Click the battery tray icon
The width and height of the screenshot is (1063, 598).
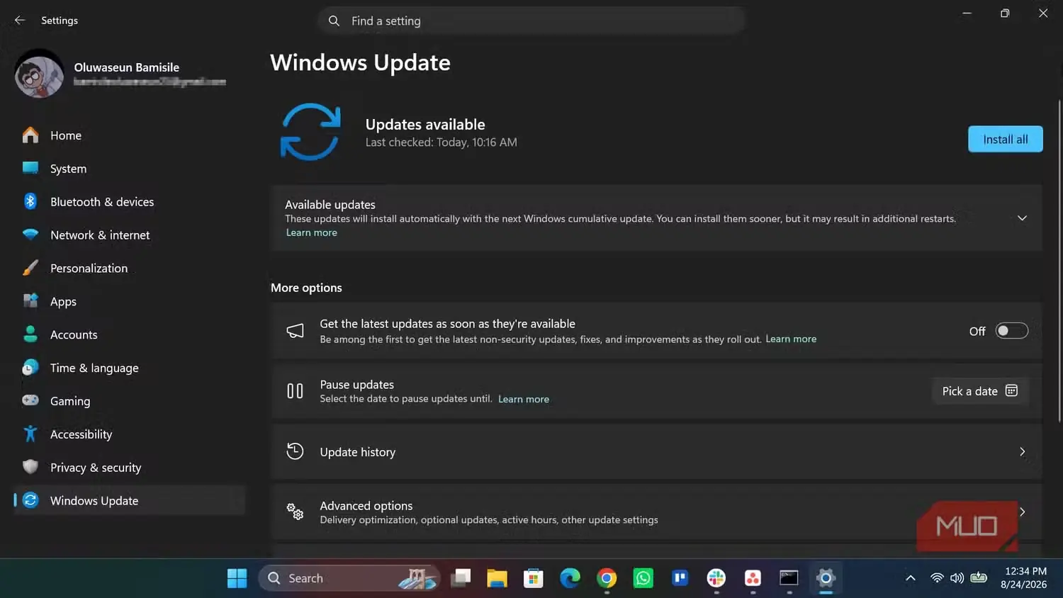point(979,578)
